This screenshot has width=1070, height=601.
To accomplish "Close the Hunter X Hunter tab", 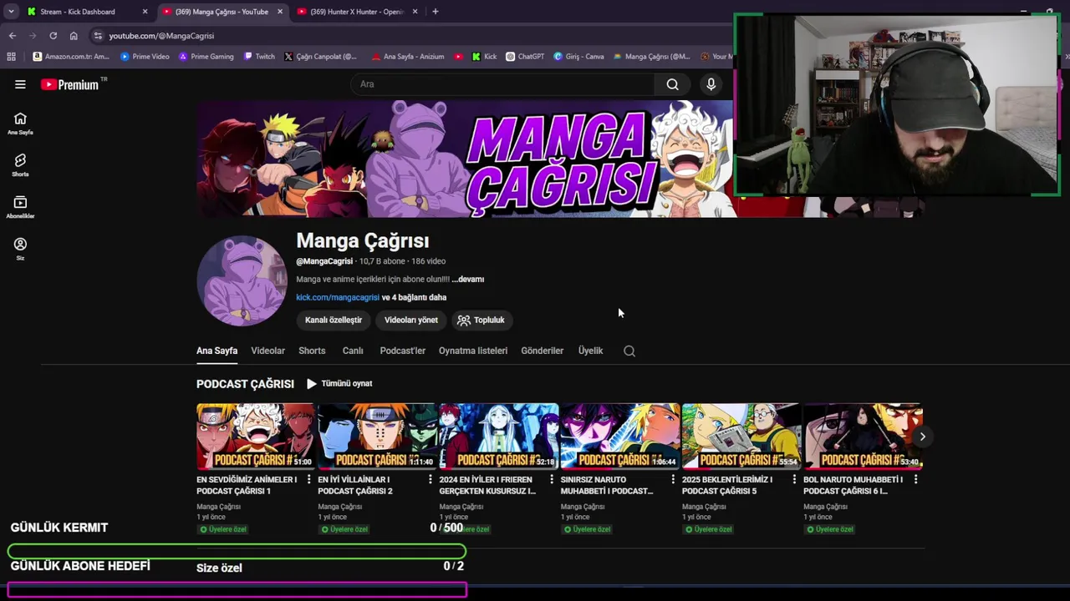I will click(x=415, y=12).
